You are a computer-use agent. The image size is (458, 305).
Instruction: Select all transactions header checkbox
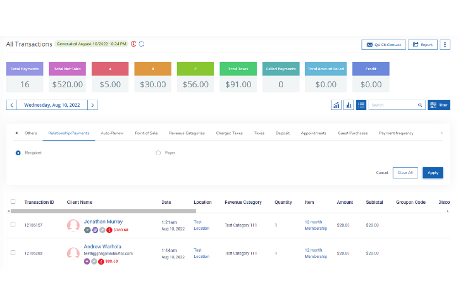[x=13, y=201]
